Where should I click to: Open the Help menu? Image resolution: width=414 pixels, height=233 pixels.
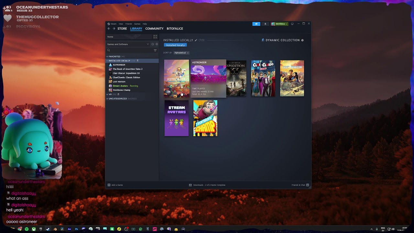(145, 24)
